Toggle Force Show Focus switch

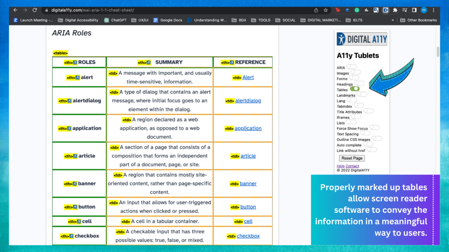coord(374,128)
